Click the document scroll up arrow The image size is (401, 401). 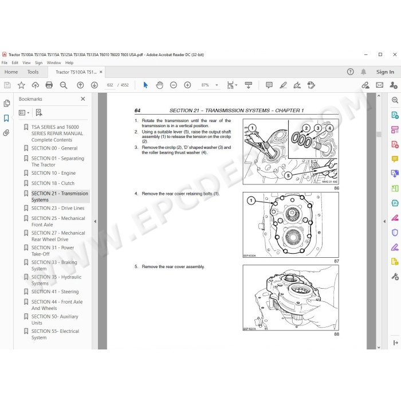pyautogui.click(x=379, y=96)
